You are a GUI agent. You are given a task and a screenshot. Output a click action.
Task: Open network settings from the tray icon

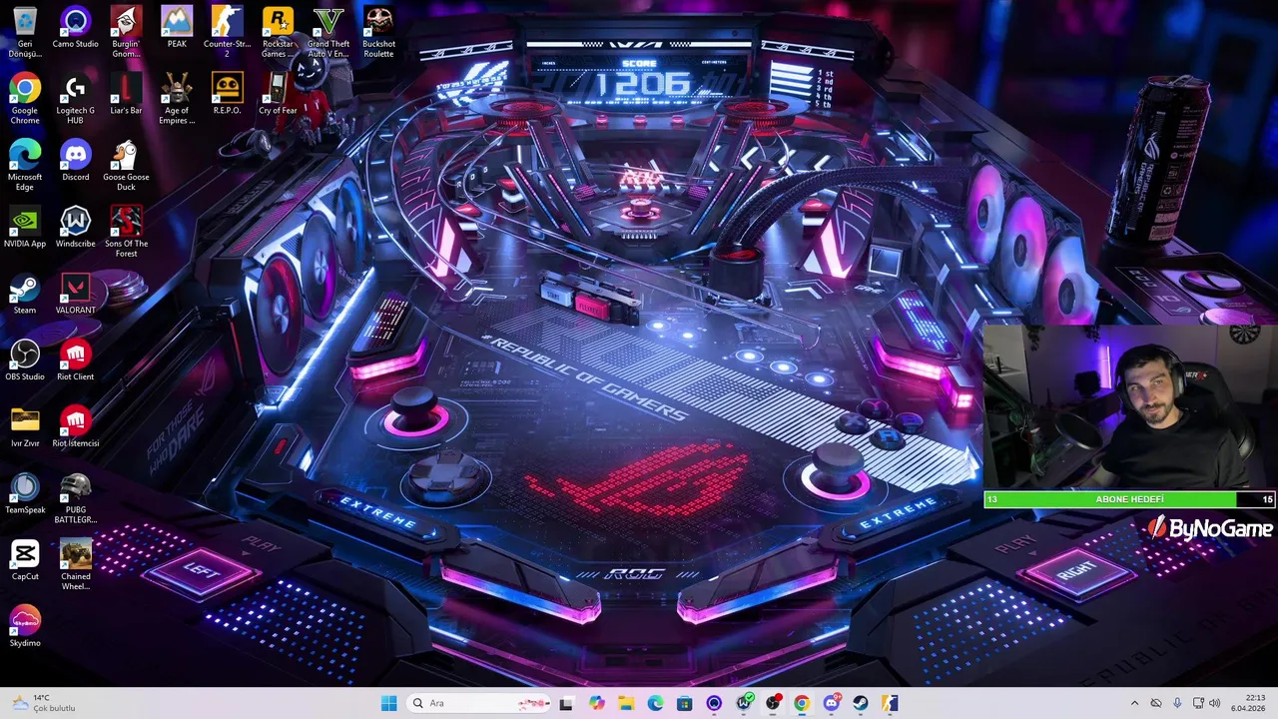[x=1199, y=703]
